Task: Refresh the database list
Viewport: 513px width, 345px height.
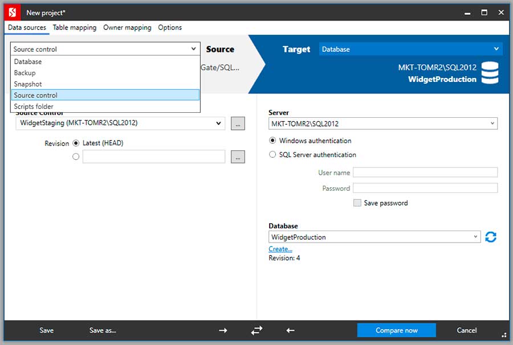Action: tap(491, 237)
